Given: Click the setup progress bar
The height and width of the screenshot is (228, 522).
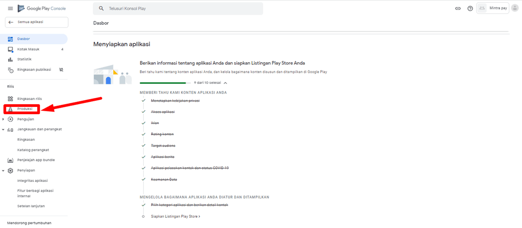Looking at the screenshot, I should [165, 83].
